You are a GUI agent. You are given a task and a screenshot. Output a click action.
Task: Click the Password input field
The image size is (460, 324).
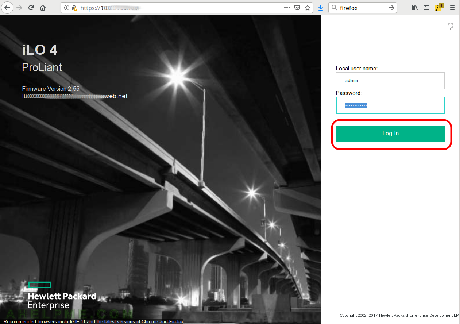[x=390, y=105]
